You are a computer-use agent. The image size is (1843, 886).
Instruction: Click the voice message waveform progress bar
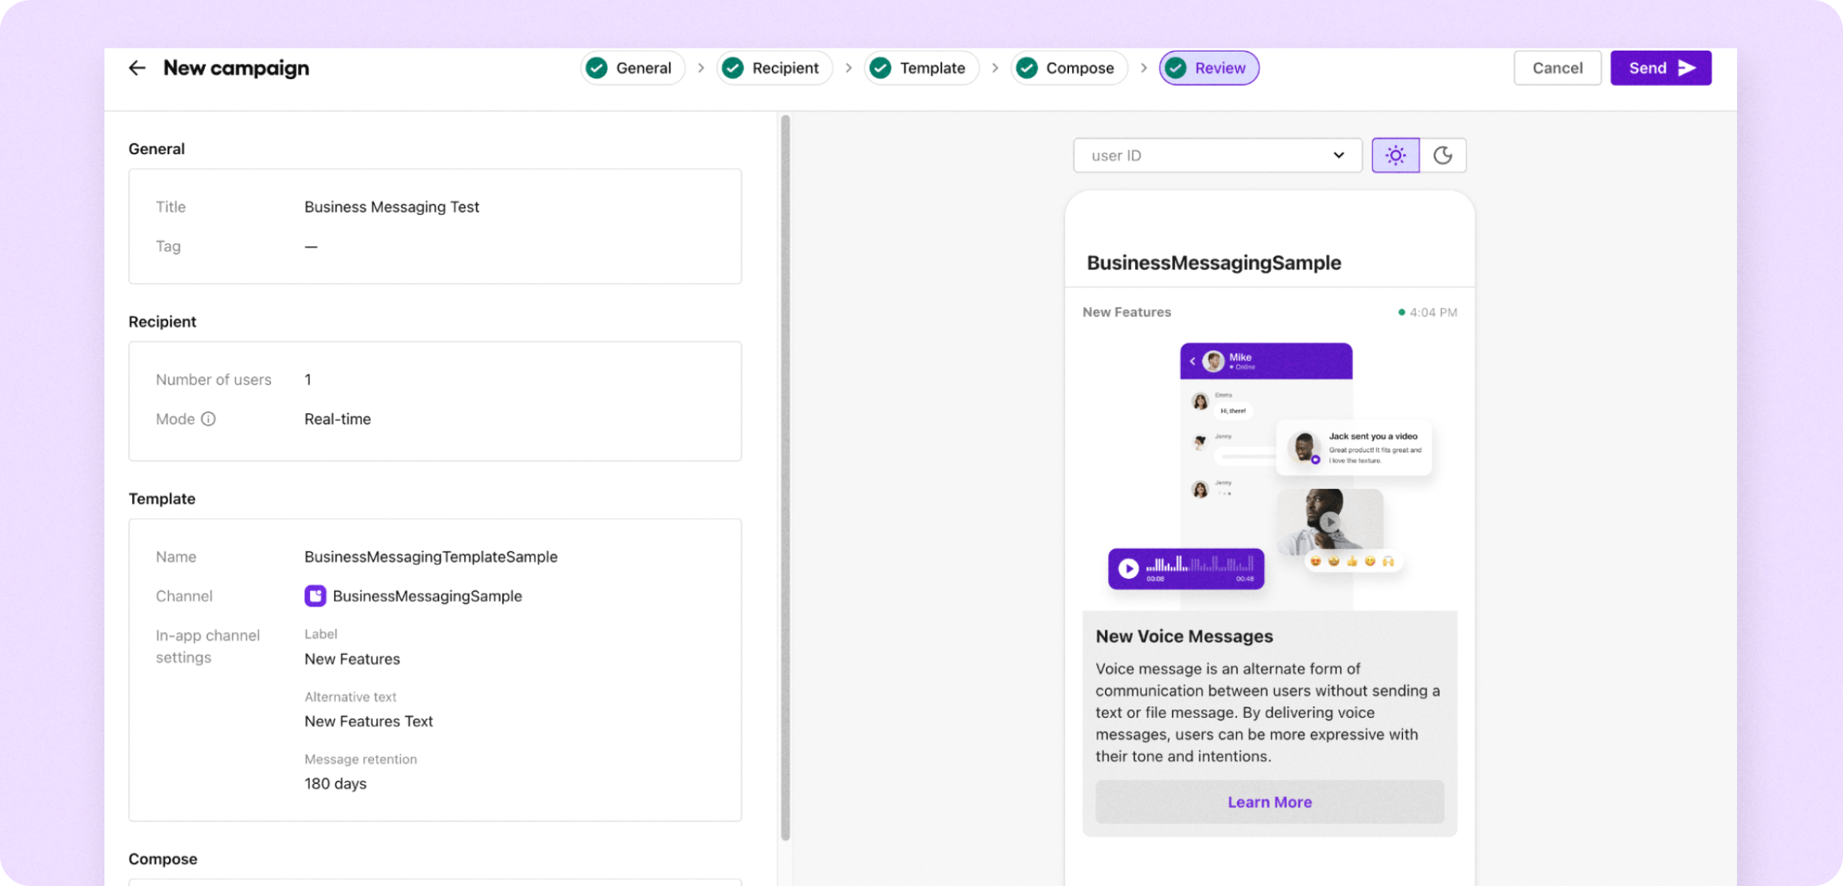(x=1199, y=565)
